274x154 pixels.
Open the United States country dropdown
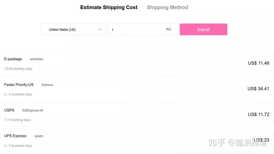coord(73,29)
